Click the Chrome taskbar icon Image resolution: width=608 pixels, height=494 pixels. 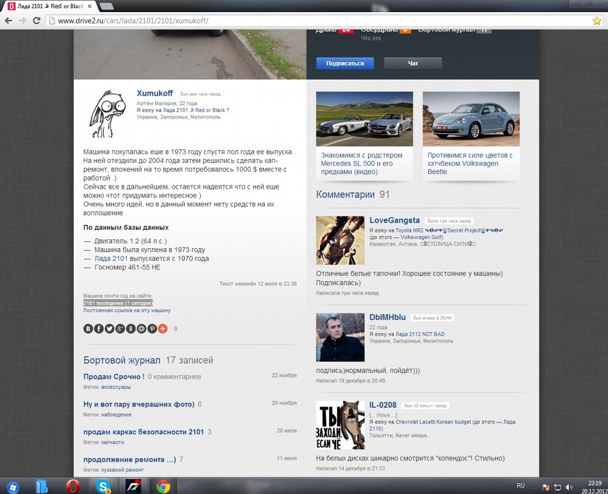point(163,486)
